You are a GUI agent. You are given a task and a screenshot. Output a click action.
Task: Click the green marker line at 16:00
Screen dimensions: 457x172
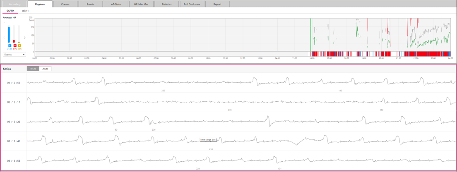click(311, 35)
